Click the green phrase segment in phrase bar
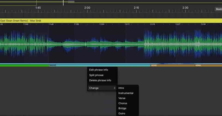222x116 pixels. [x=25, y=66]
